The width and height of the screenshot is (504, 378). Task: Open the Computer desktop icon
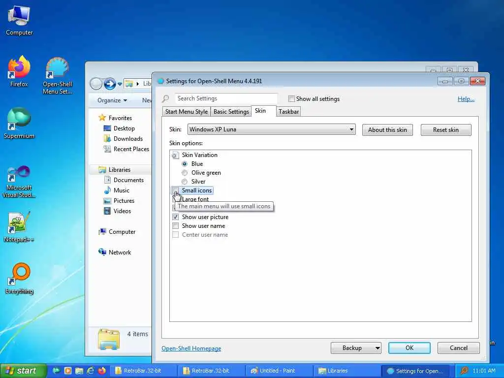click(x=19, y=21)
